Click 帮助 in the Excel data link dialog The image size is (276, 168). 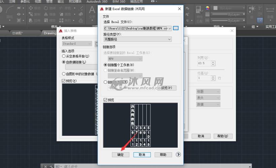click(x=163, y=155)
